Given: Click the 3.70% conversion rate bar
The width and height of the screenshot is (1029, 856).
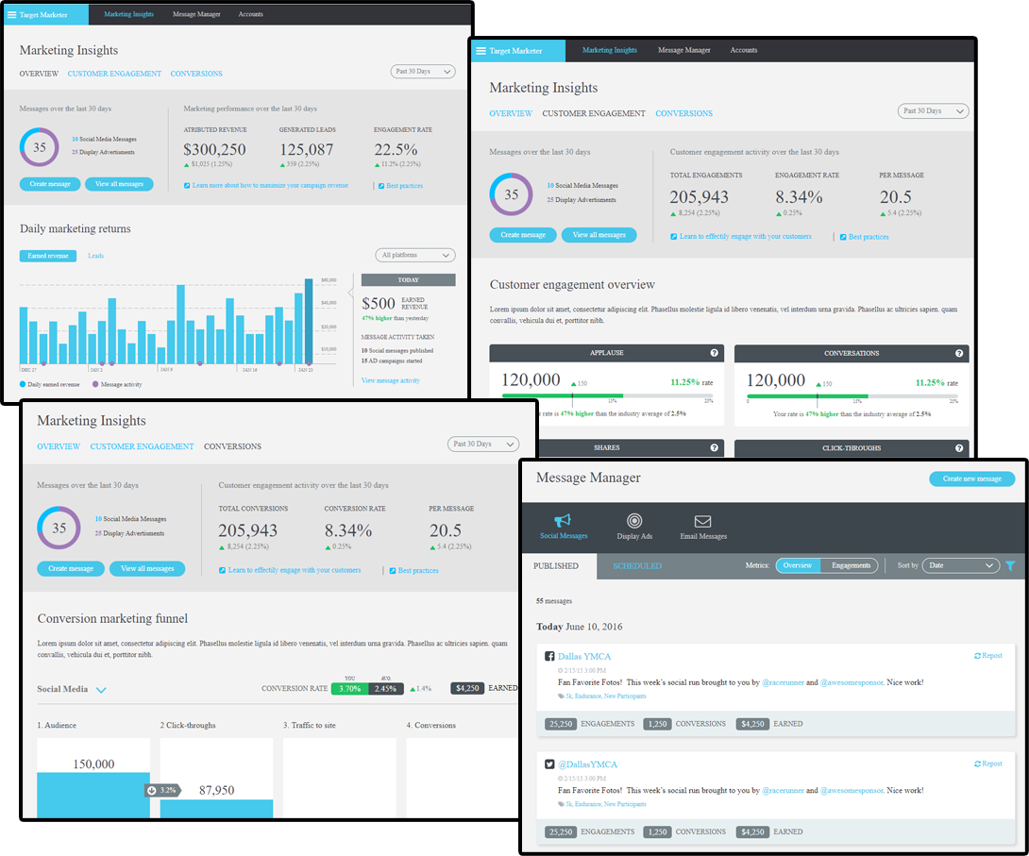Looking at the screenshot, I should (x=350, y=689).
